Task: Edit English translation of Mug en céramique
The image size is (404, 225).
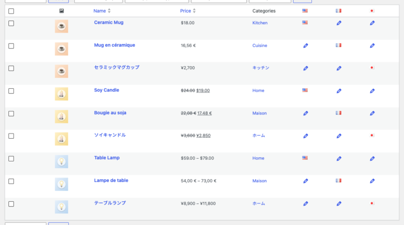Action: click(305, 46)
